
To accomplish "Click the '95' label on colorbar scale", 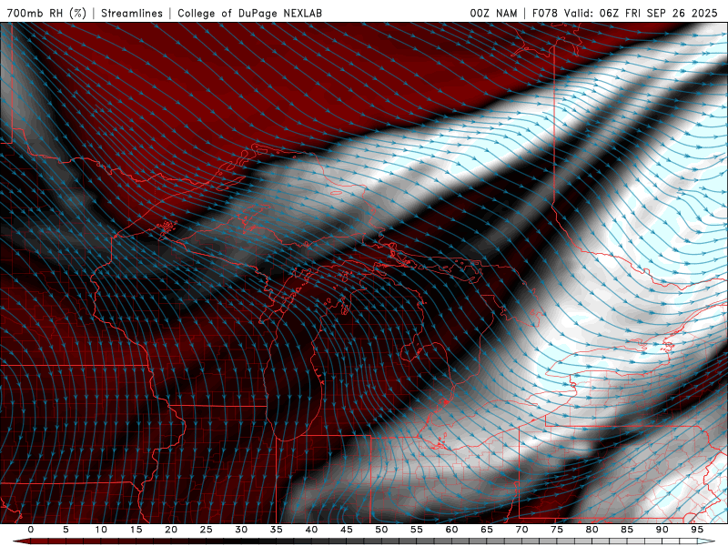I will [697, 530].
